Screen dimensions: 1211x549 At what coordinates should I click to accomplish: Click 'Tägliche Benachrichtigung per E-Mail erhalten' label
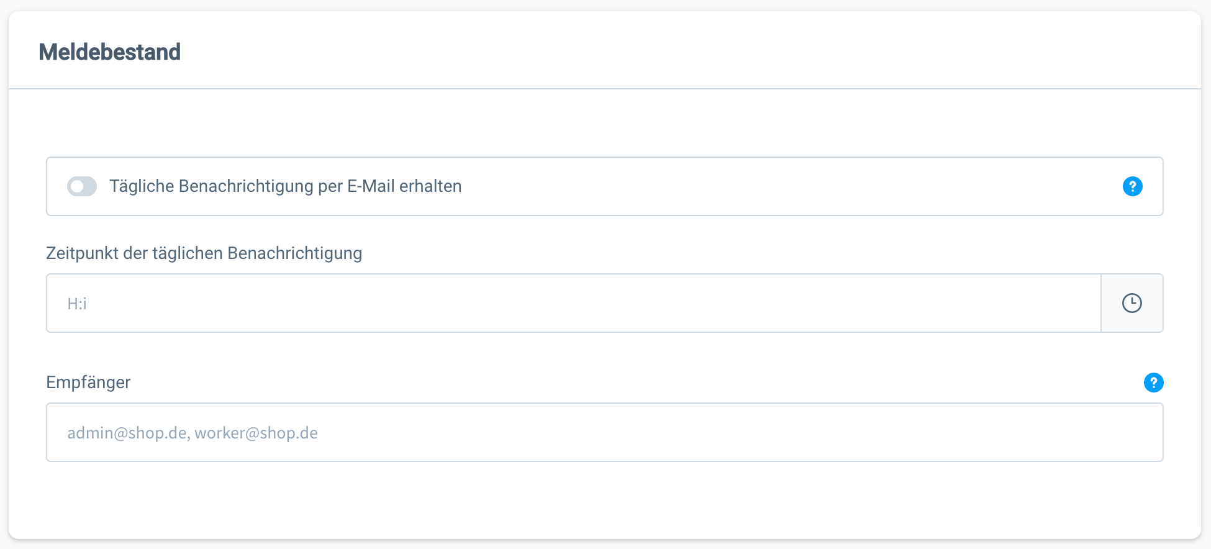tap(285, 186)
